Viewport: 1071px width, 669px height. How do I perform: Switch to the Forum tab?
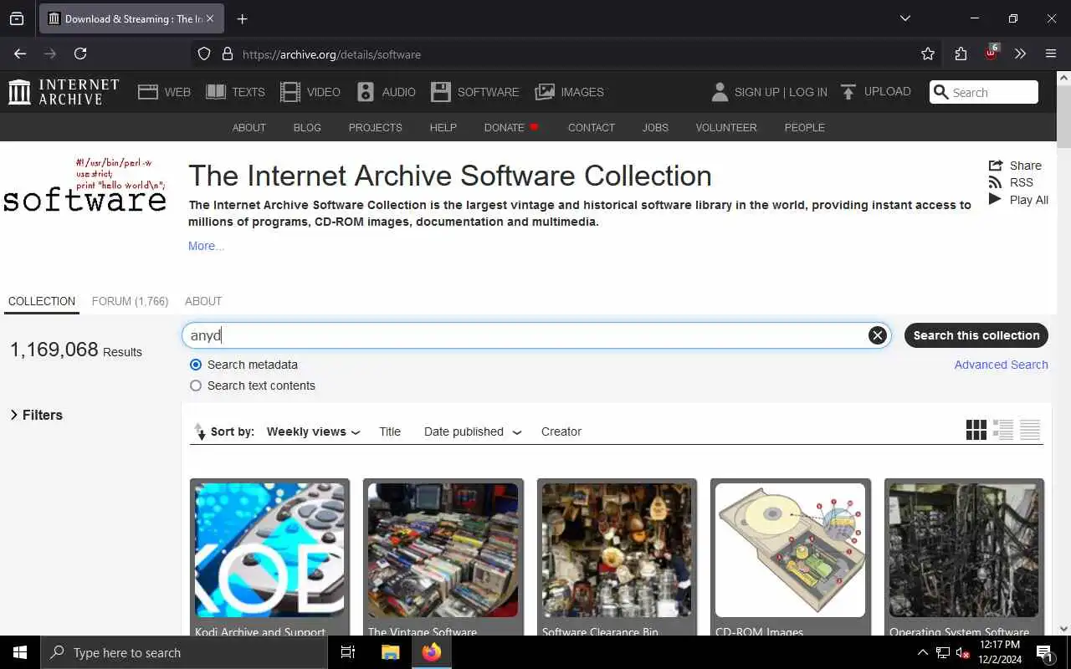coord(130,301)
